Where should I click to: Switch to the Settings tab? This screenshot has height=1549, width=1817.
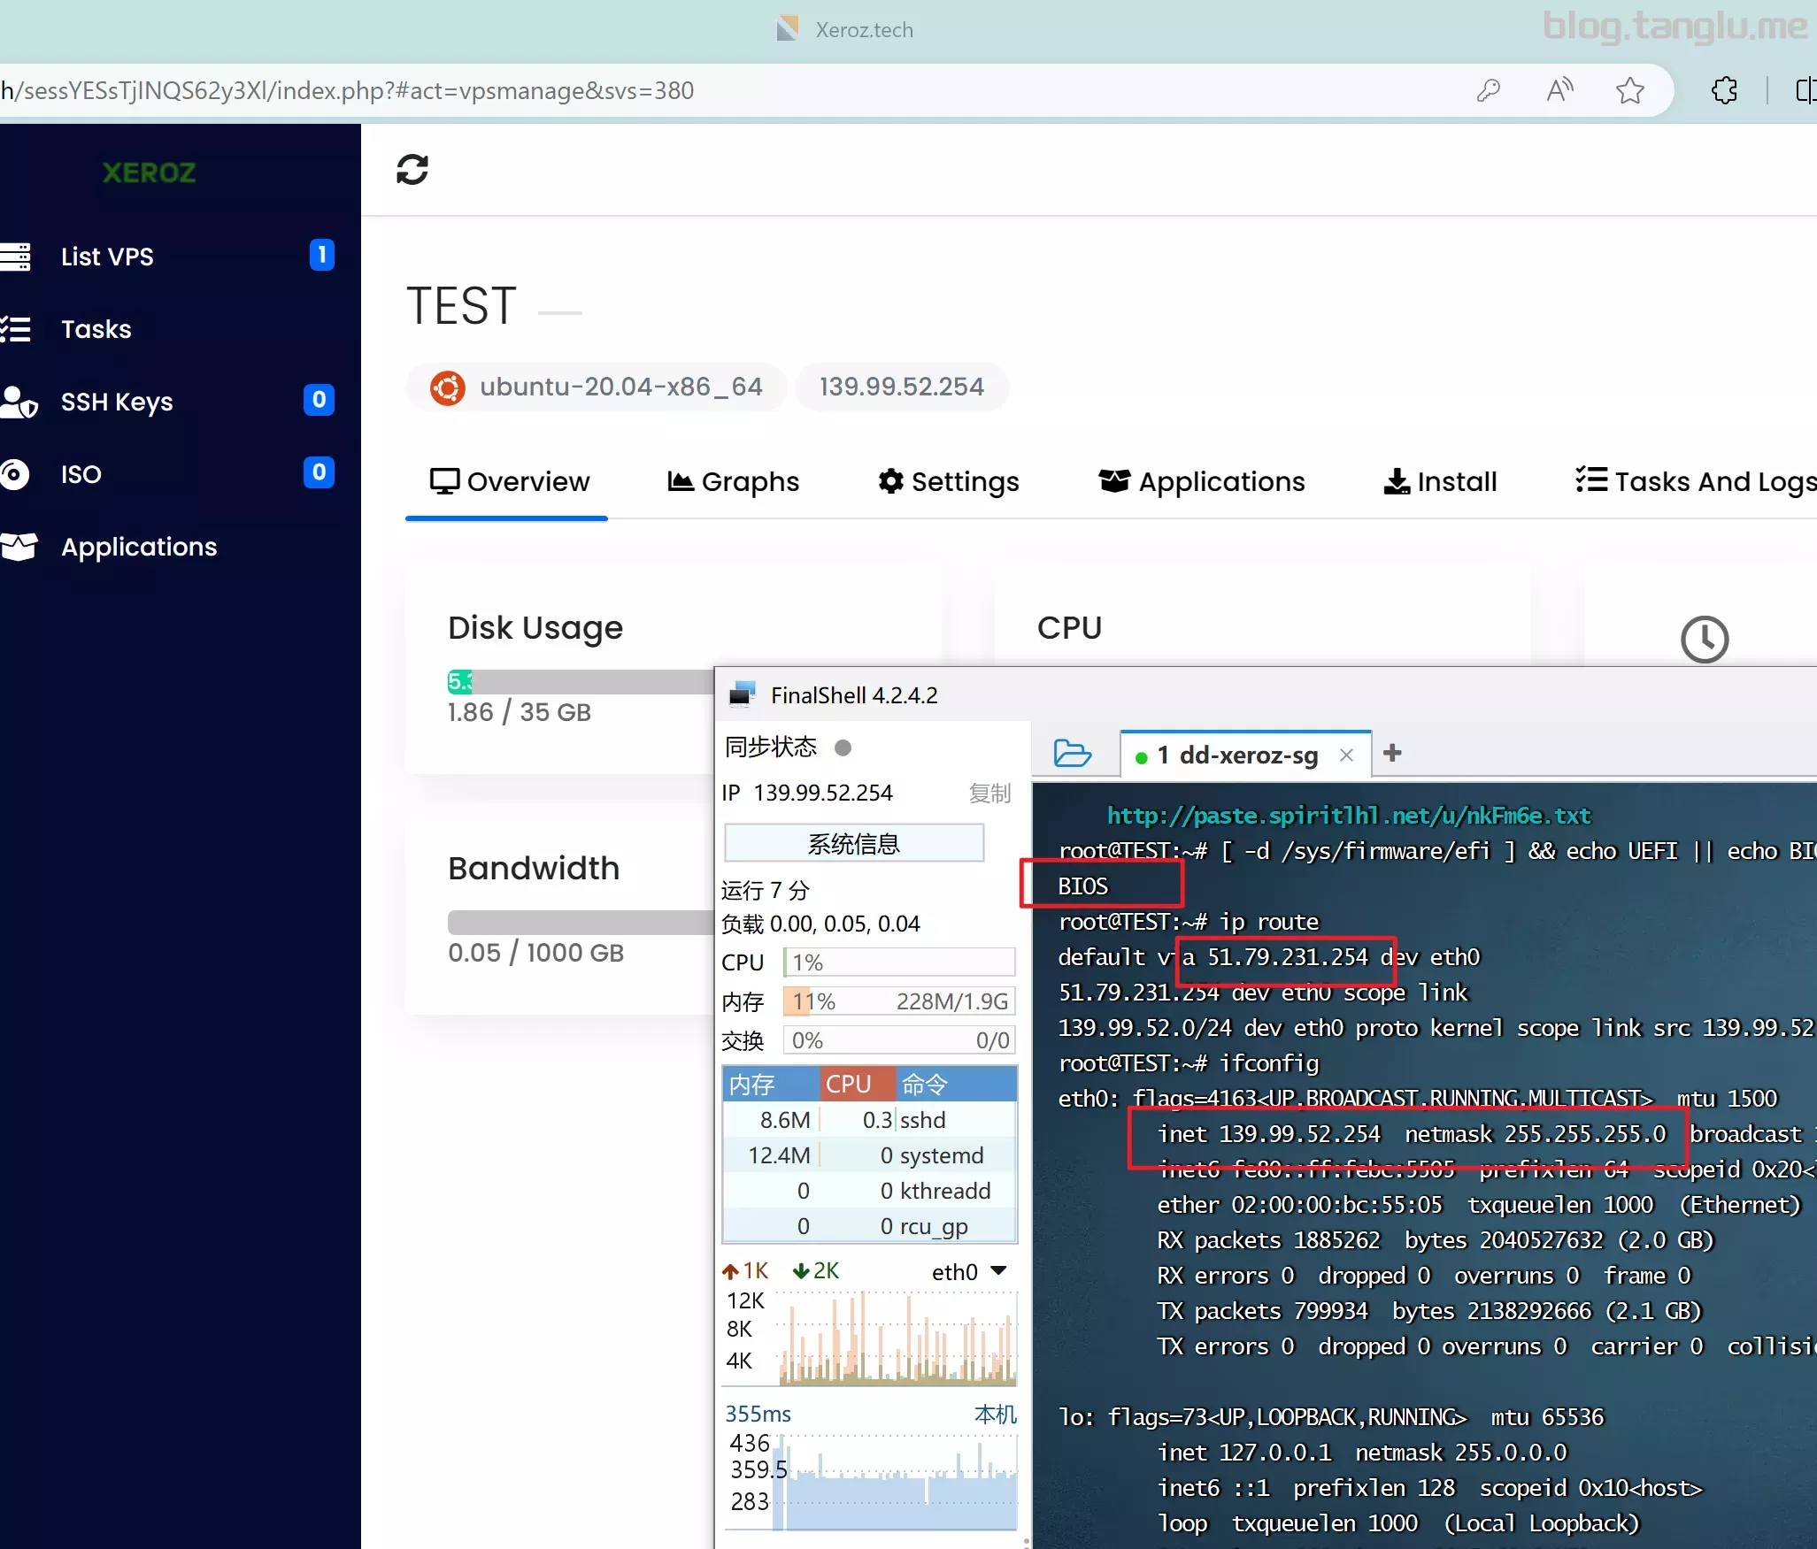pyautogui.click(x=948, y=481)
